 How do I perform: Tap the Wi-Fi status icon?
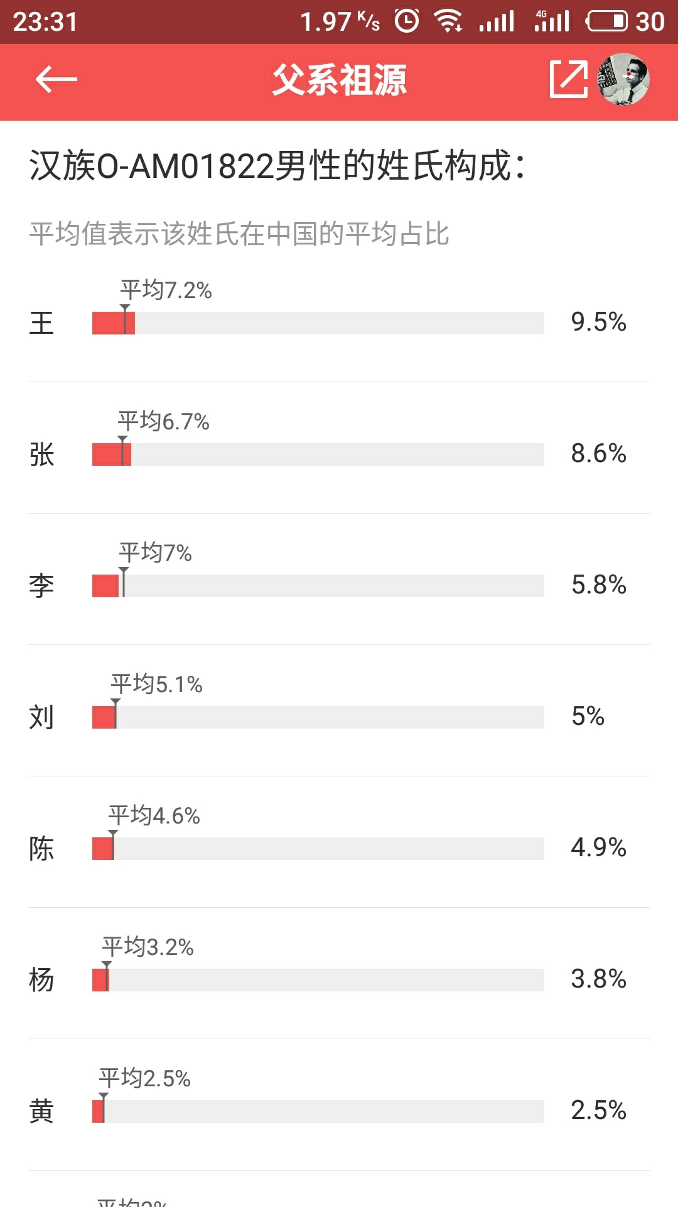pyautogui.click(x=449, y=21)
